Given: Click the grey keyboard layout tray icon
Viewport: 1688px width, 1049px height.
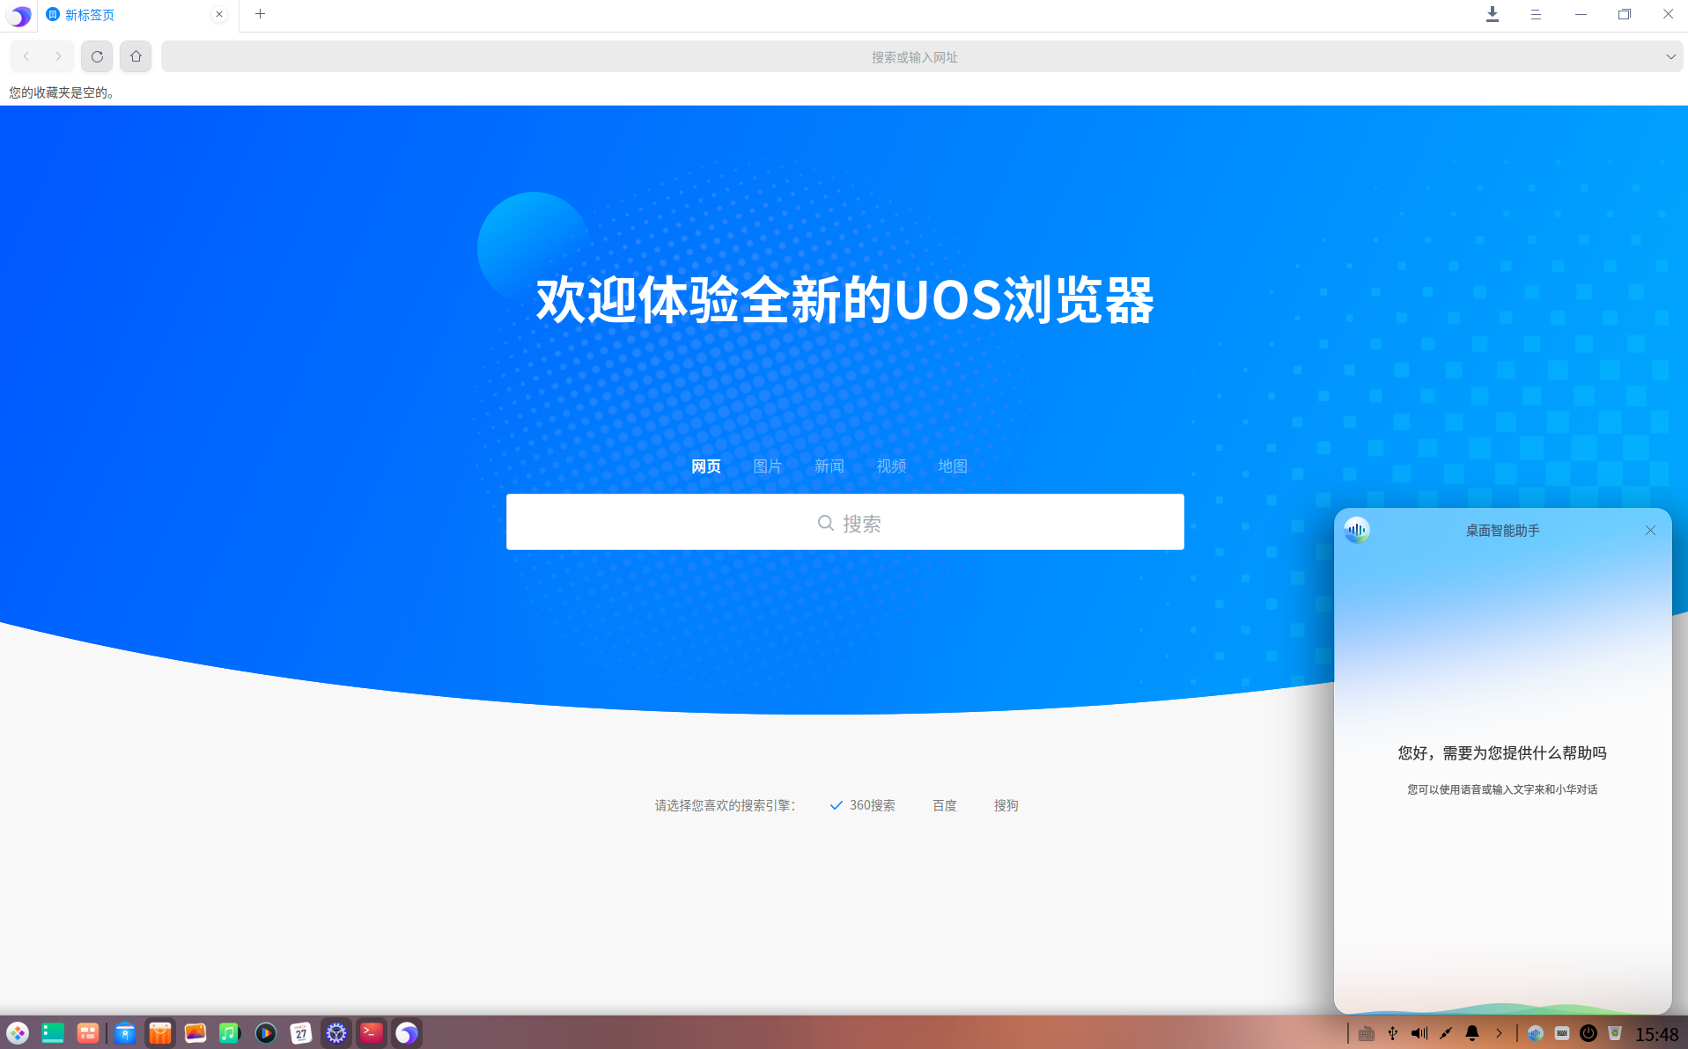Looking at the screenshot, I should pyautogui.click(x=1366, y=1033).
